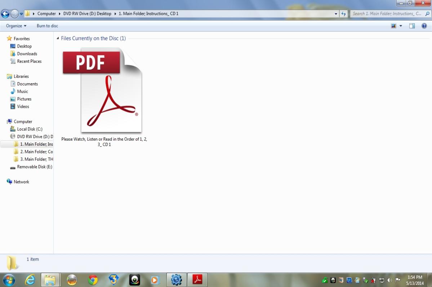Click Burn to disc
The image size is (432, 287).
tap(48, 26)
